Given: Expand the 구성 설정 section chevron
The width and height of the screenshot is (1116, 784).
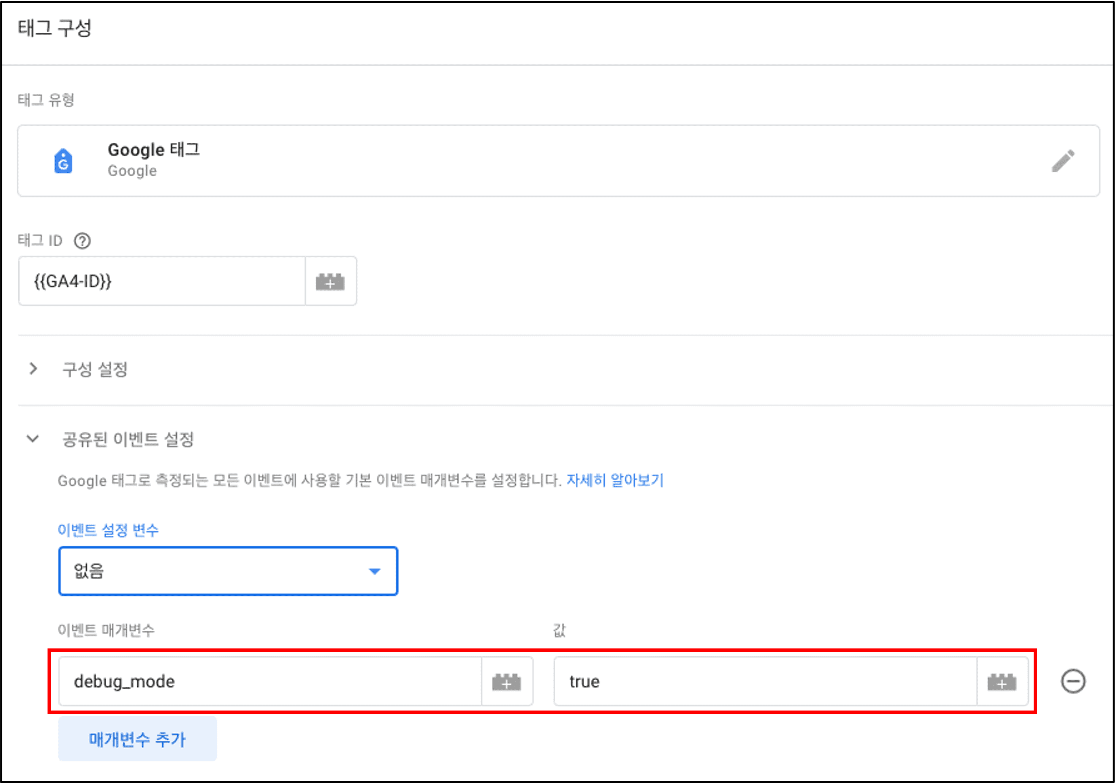Looking at the screenshot, I should tap(33, 369).
